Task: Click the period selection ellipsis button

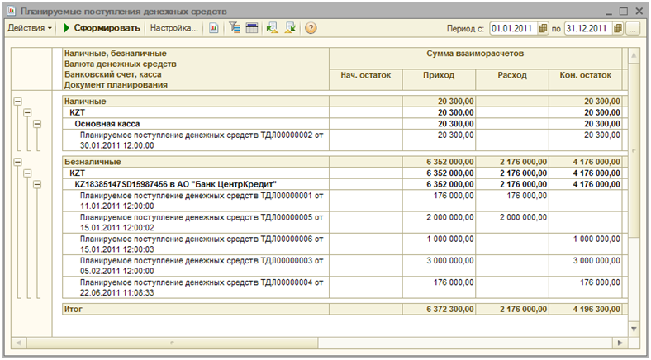Action: click(x=633, y=28)
